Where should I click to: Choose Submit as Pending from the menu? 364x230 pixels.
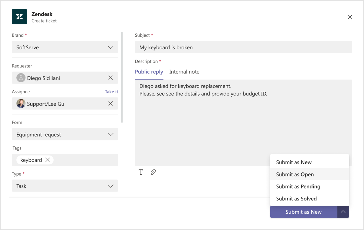[298, 186]
